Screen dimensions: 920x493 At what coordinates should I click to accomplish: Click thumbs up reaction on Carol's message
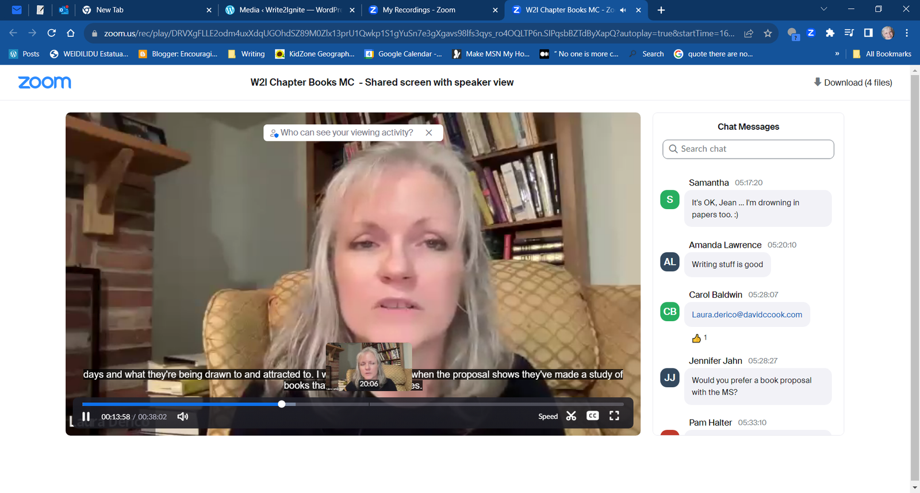coord(696,338)
